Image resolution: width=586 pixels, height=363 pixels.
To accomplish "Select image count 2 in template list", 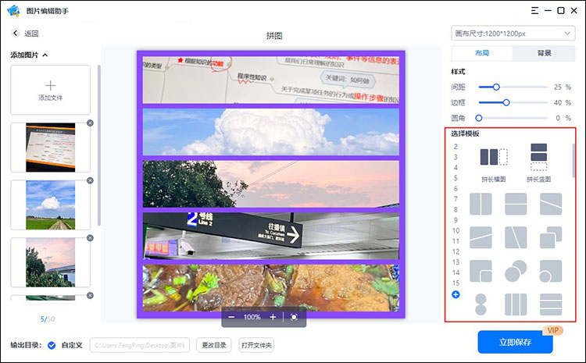I will (456, 147).
